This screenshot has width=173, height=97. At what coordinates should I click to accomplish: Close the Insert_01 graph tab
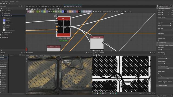pyautogui.click(x=62, y=6)
